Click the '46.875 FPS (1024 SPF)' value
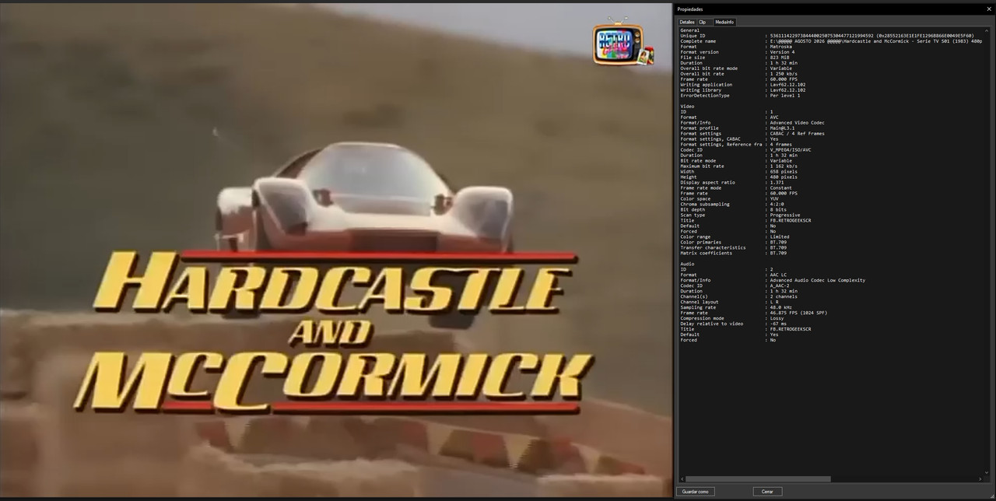 click(x=798, y=314)
